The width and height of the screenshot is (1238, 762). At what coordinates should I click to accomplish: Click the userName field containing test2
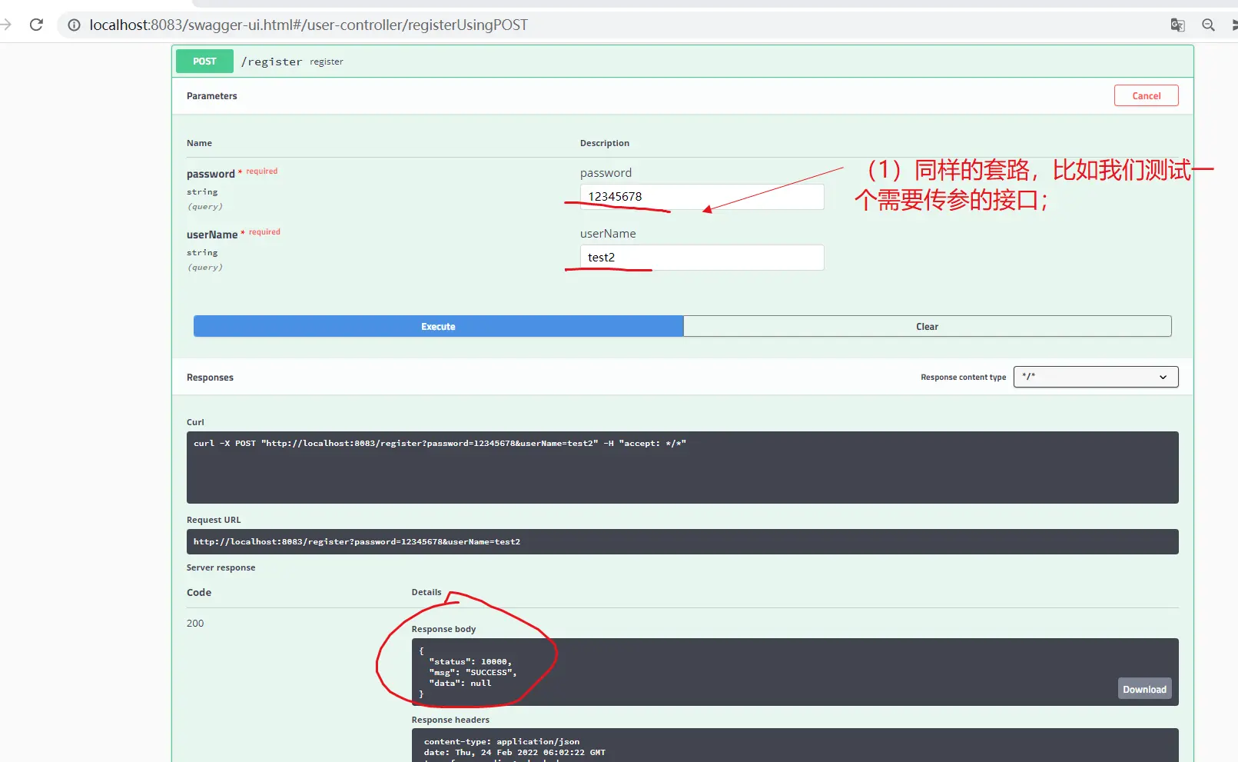(701, 258)
